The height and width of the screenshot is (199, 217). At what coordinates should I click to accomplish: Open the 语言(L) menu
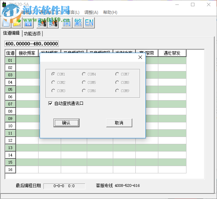click(x=73, y=12)
